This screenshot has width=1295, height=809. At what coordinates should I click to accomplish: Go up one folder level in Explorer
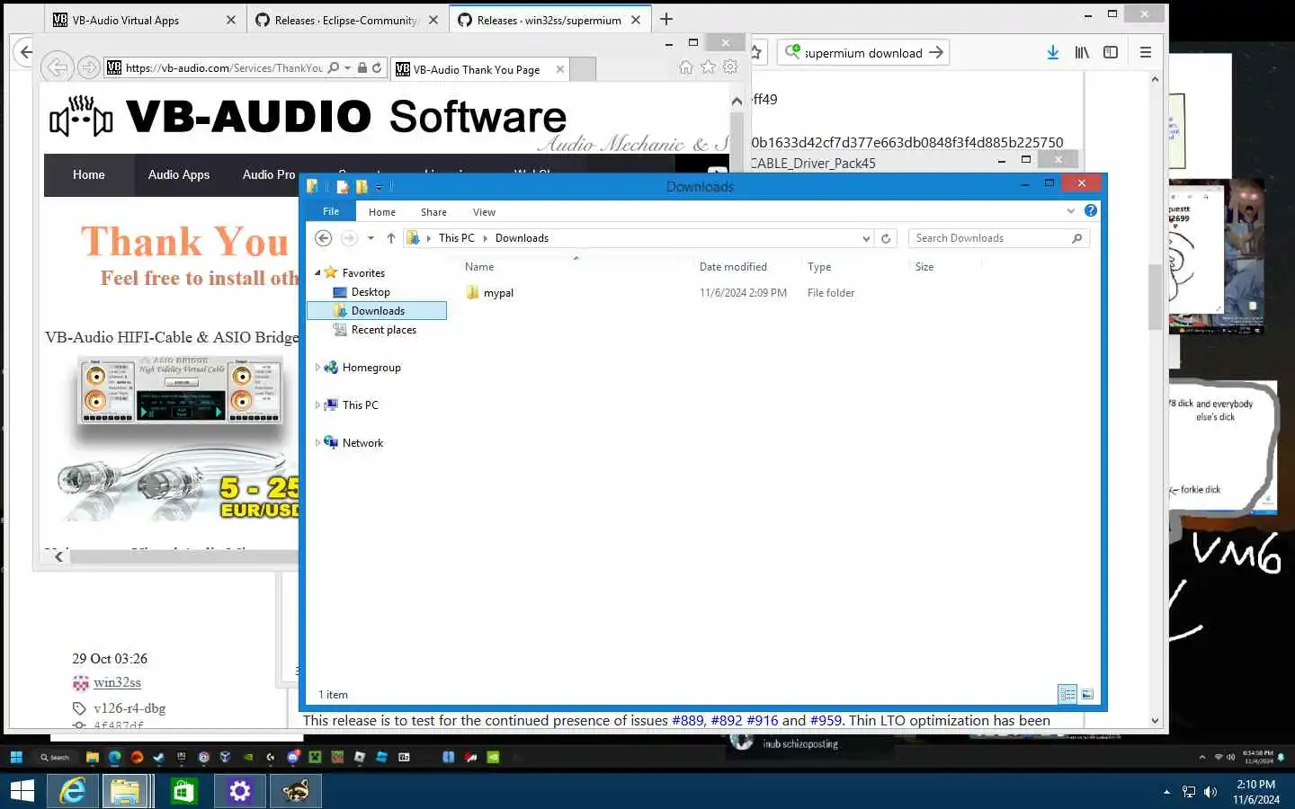click(390, 238)
